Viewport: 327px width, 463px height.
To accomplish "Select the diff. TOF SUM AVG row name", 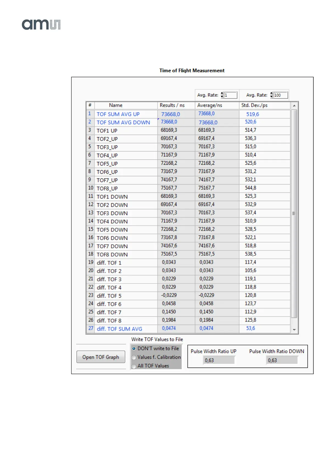I will (119, 329).
